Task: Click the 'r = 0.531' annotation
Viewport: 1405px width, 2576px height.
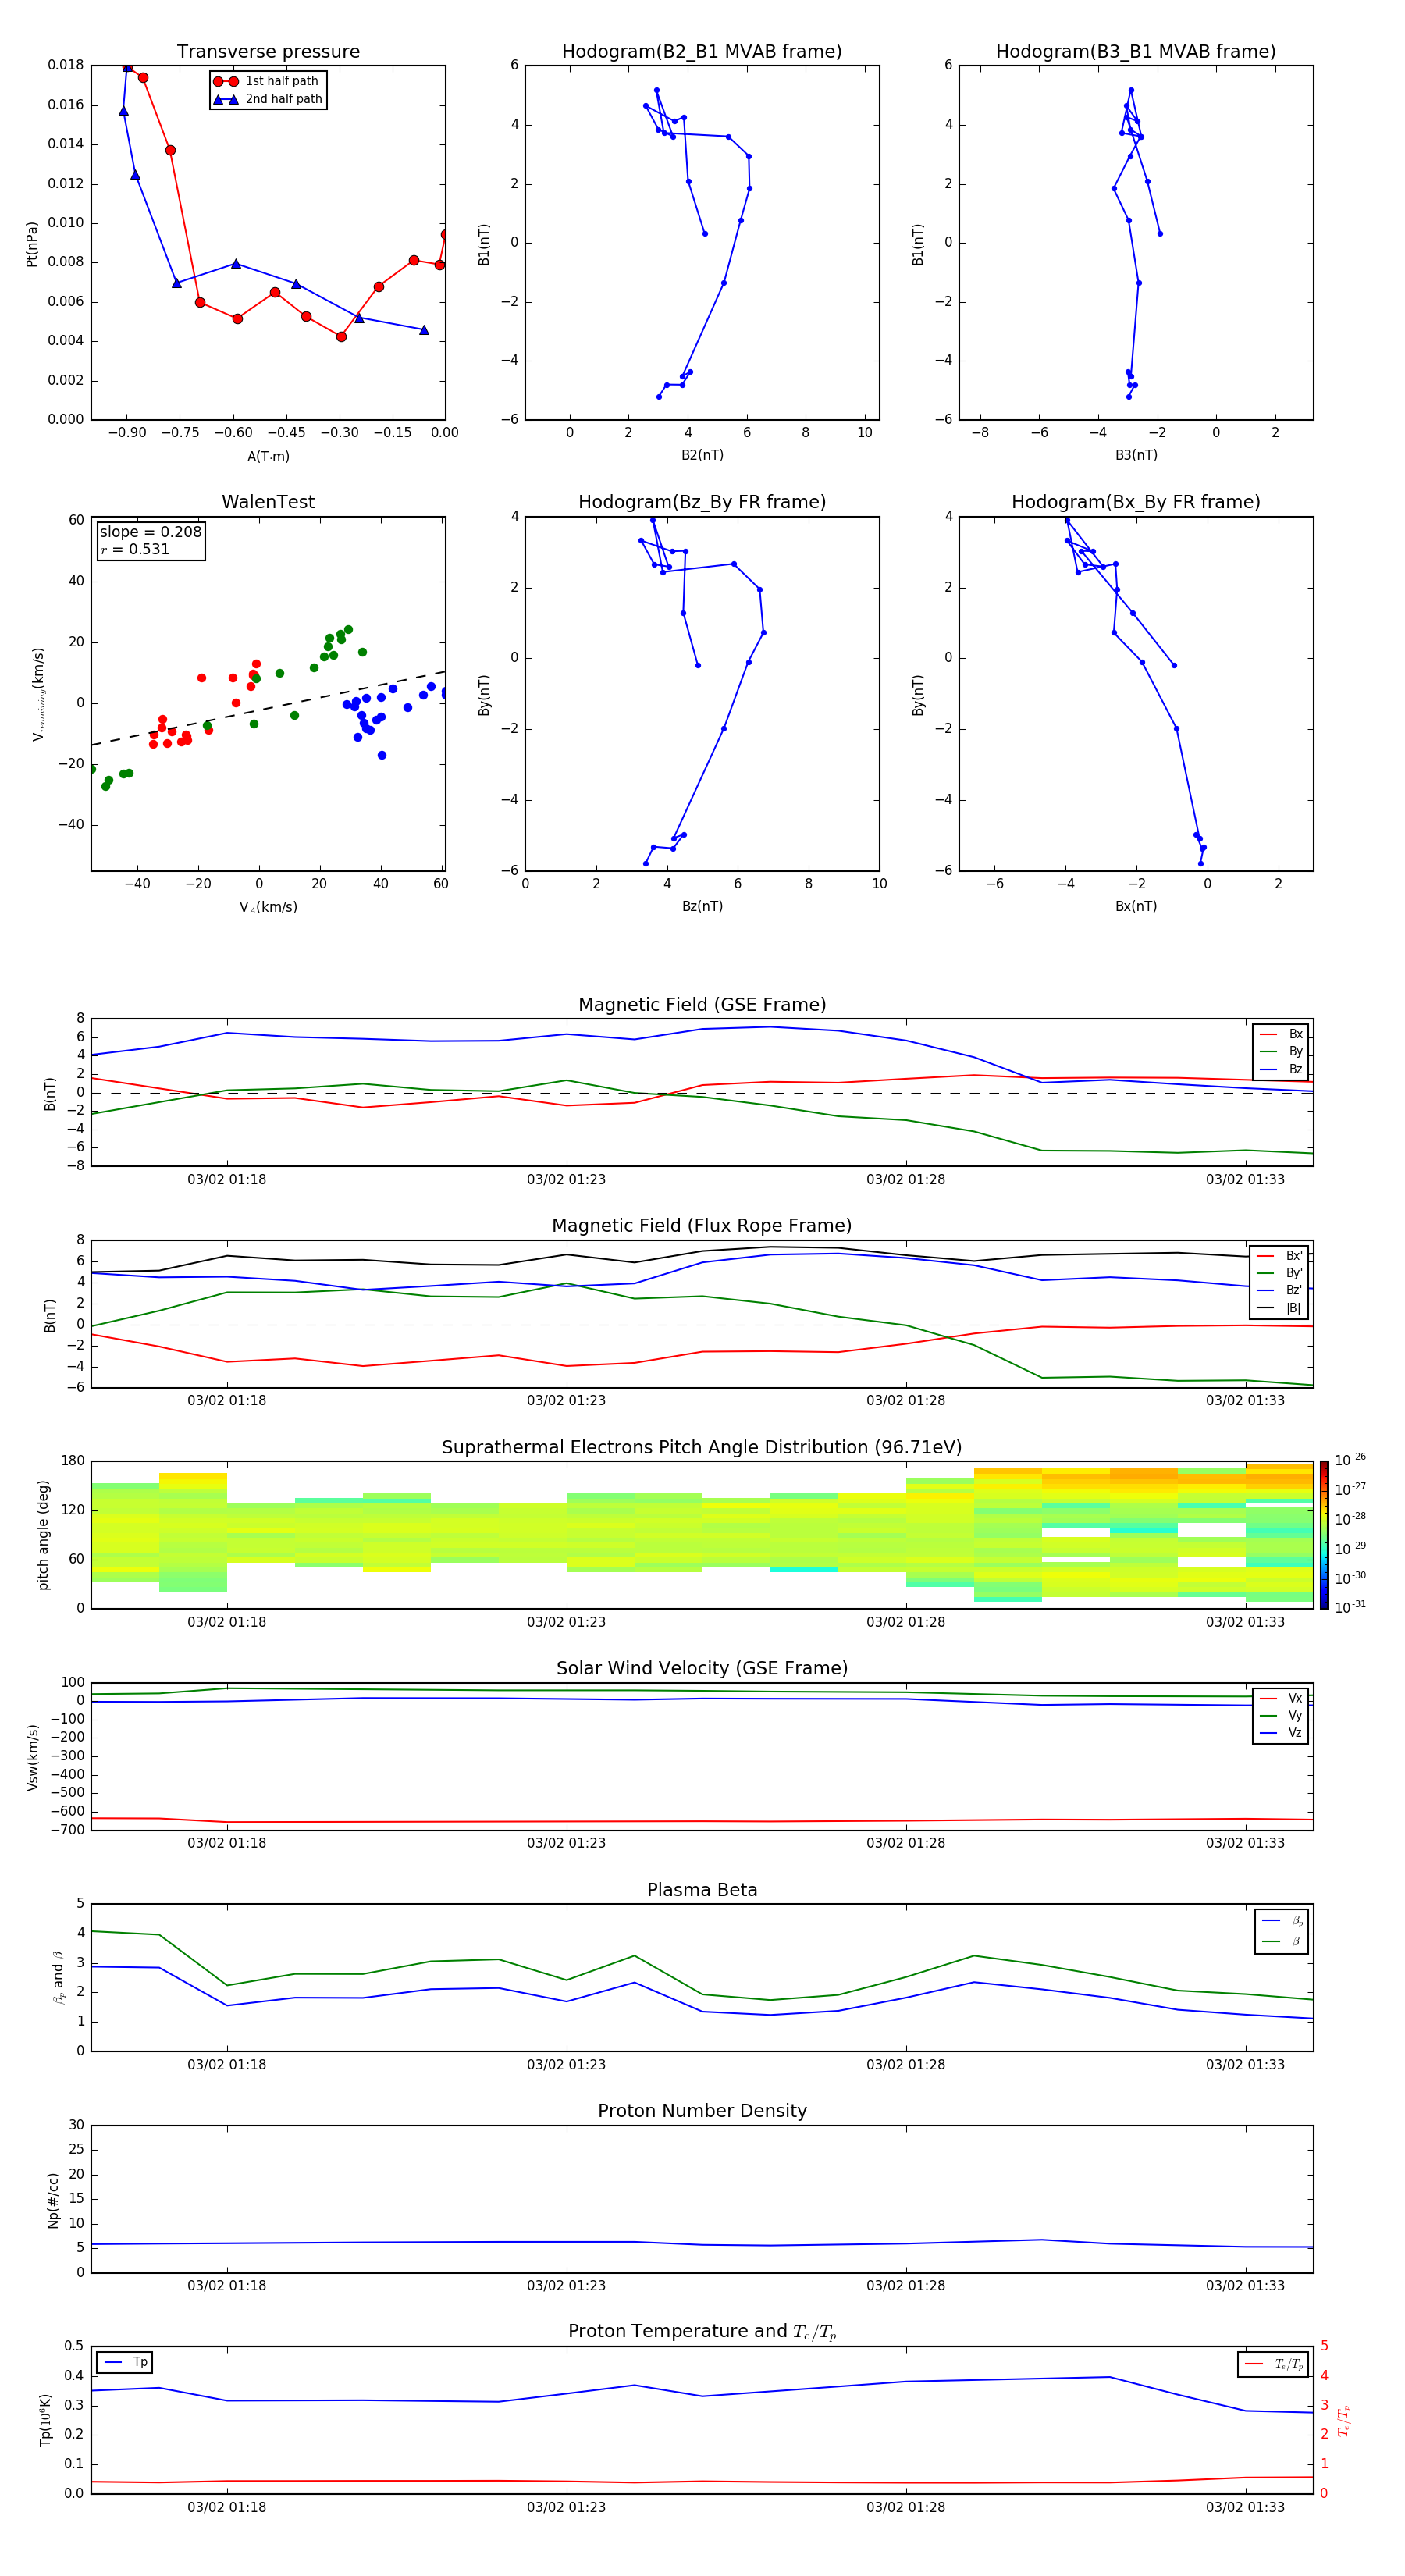Action: click(x=135, y=549)
